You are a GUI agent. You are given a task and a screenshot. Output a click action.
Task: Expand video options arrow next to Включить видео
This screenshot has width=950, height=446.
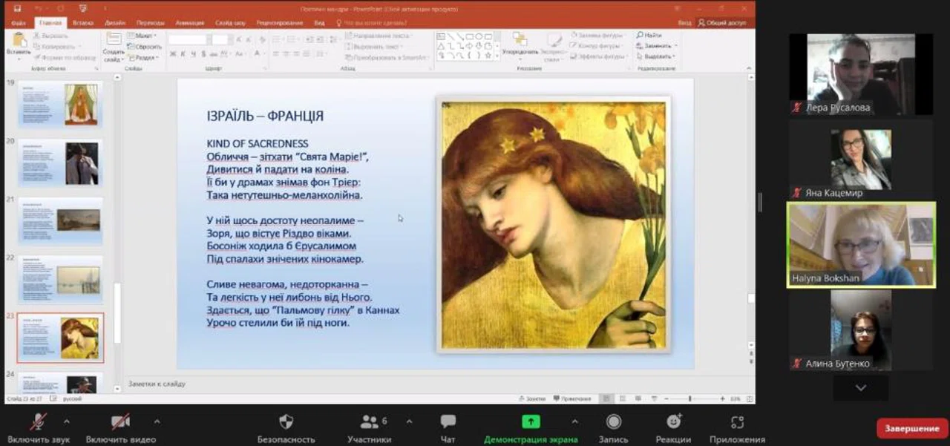pos(157,421)
